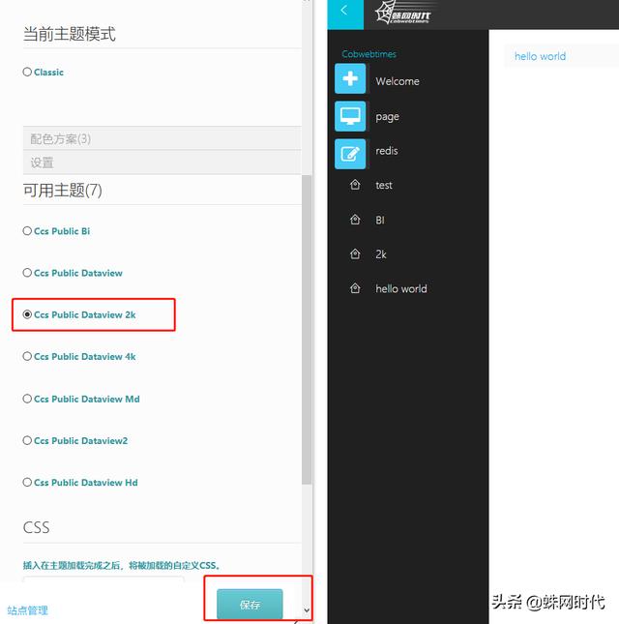Click the hello world tab in content area
The width and height of the screenshot is (619, 624).
pos(540,56)
